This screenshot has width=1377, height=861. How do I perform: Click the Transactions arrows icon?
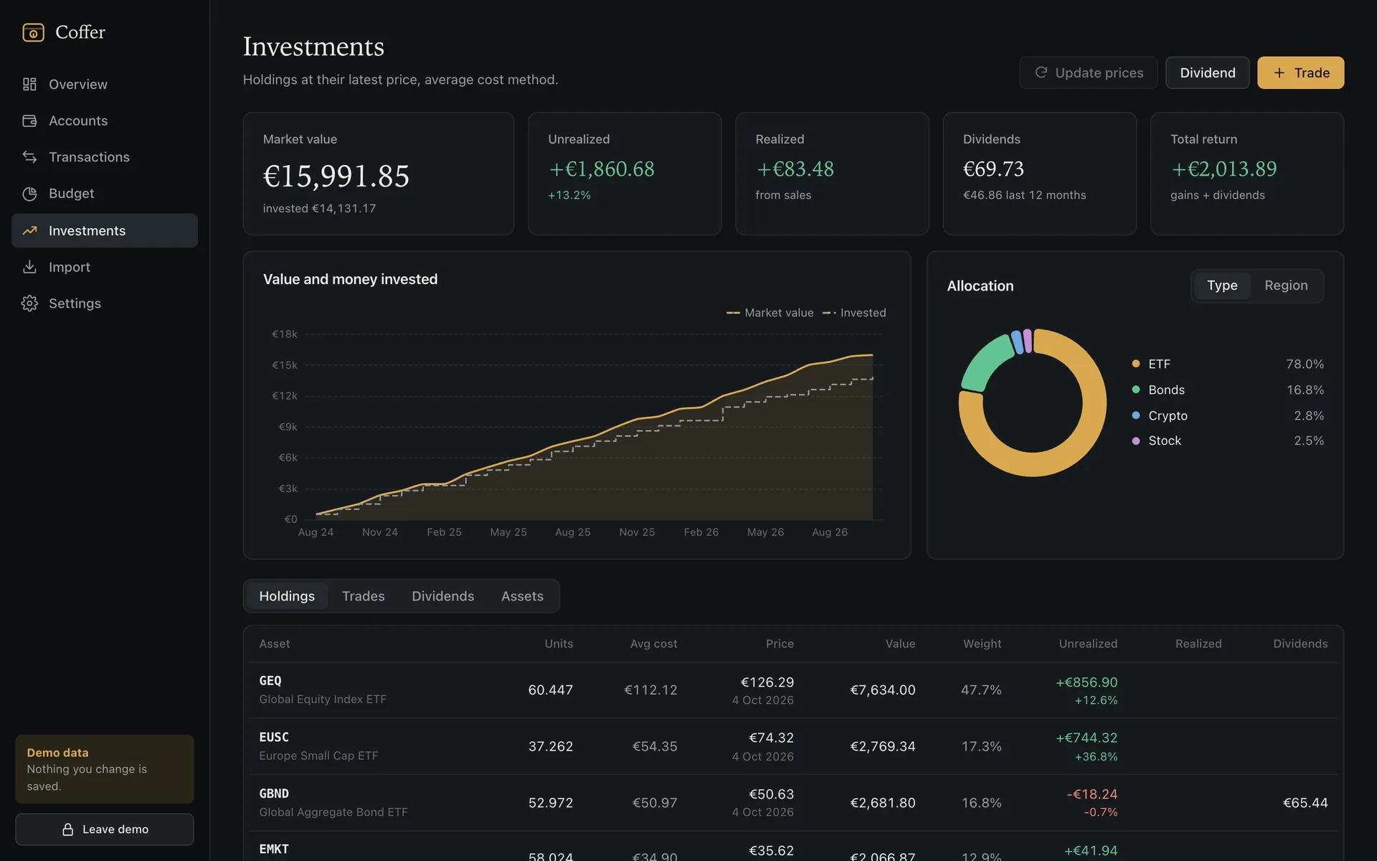29,157
